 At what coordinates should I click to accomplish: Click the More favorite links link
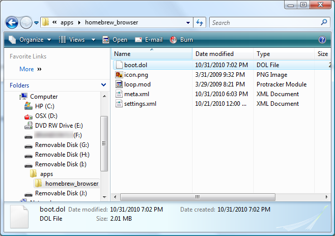tap(31, 69)
